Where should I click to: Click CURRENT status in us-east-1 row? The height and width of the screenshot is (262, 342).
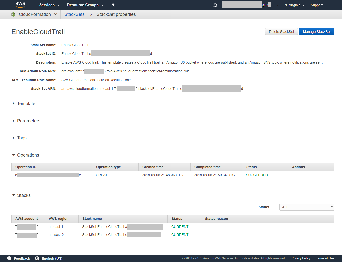tap(180, 227)
